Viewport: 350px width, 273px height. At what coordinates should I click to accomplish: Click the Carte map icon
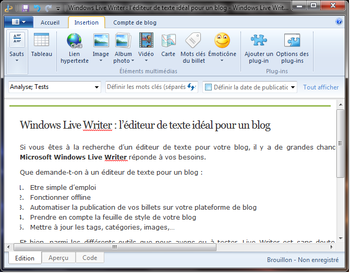click(168, 41)
